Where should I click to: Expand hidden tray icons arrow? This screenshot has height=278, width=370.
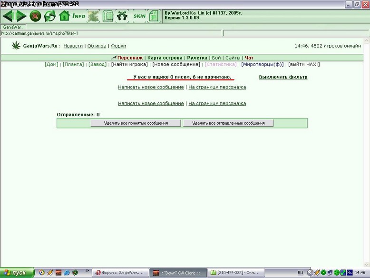pos(310,273)
